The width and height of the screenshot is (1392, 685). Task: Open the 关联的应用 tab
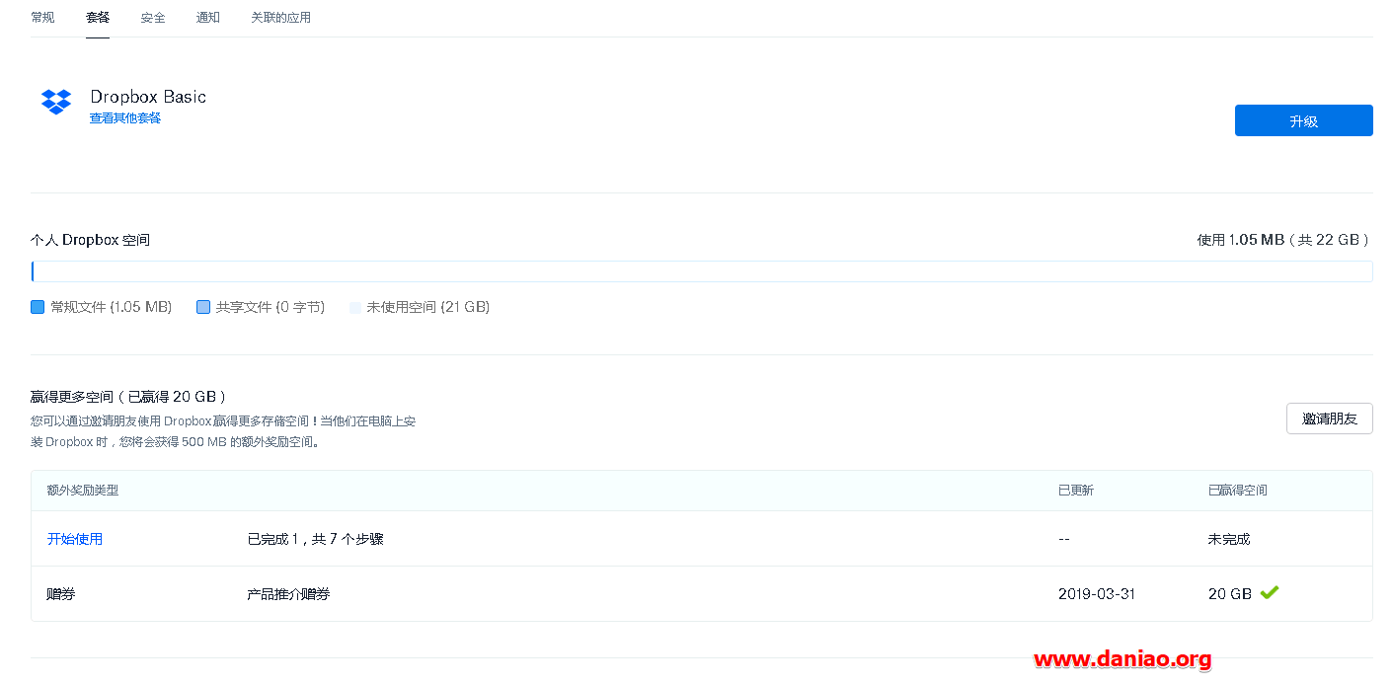pos(281,17)
